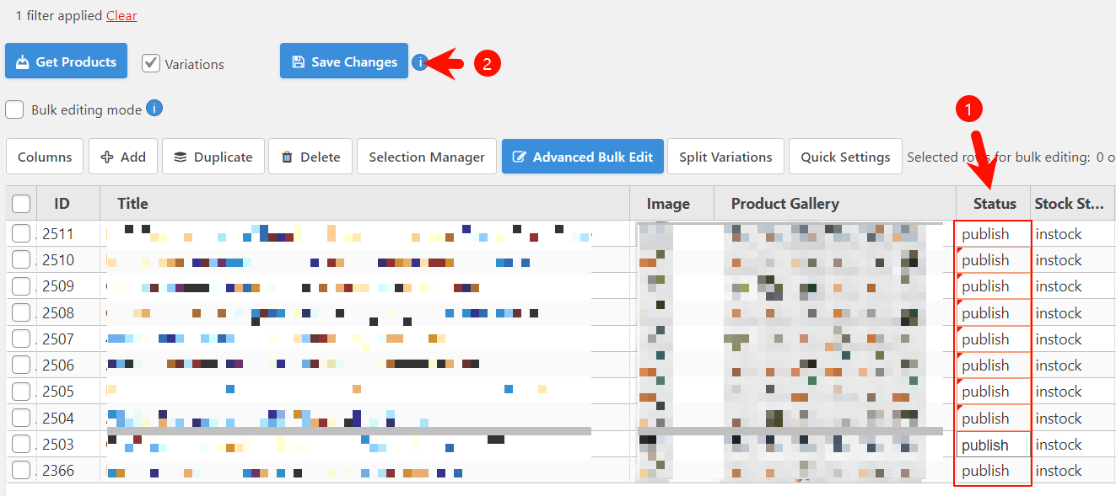Image resolution: width=1116 pixels, height=496 pixels.
Task: Click Get Products button
Action: [x=66, y=61]
